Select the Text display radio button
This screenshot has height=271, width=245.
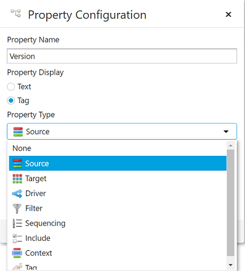(11, 87)
